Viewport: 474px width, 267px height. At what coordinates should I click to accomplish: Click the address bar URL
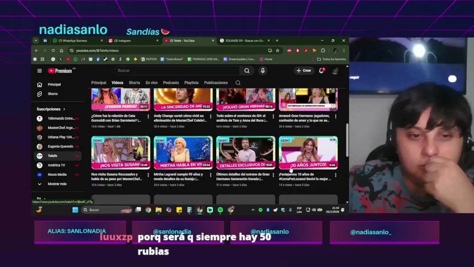point(97,50)
